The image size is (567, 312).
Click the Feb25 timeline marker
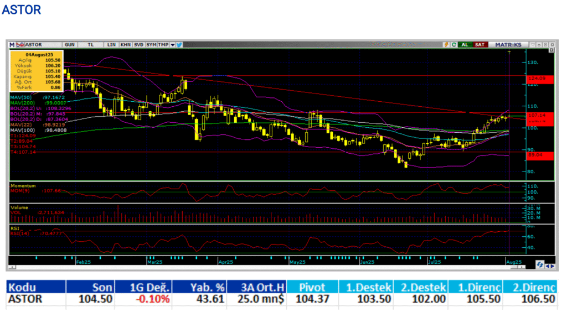84,262
